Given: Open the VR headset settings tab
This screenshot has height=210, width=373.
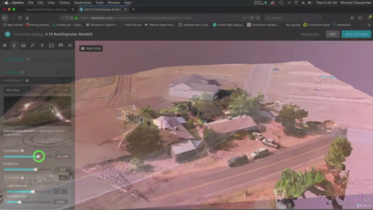Looking at the screenshot, I should (x=61, y=45).
